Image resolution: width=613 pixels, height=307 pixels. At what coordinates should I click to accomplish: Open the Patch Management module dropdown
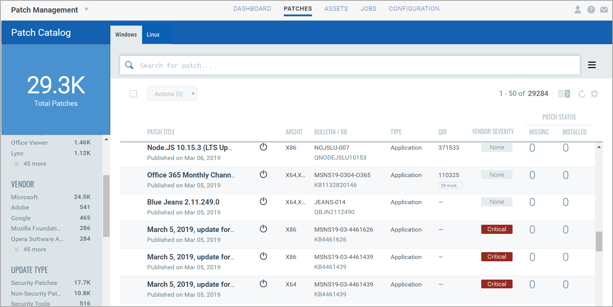(x=86, y=10)
